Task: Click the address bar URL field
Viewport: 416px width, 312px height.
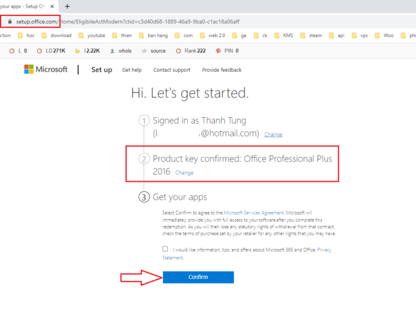Action: coord(127,21)
